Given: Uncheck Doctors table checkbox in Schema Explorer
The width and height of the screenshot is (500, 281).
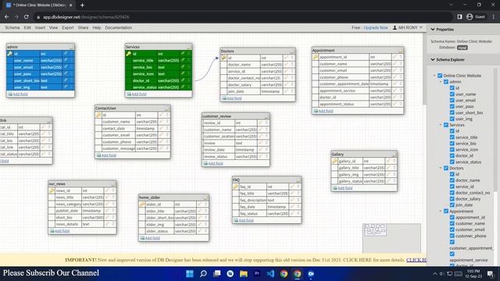Looking at the screenshot, I should pyautogui.click(x=446, y=168).
